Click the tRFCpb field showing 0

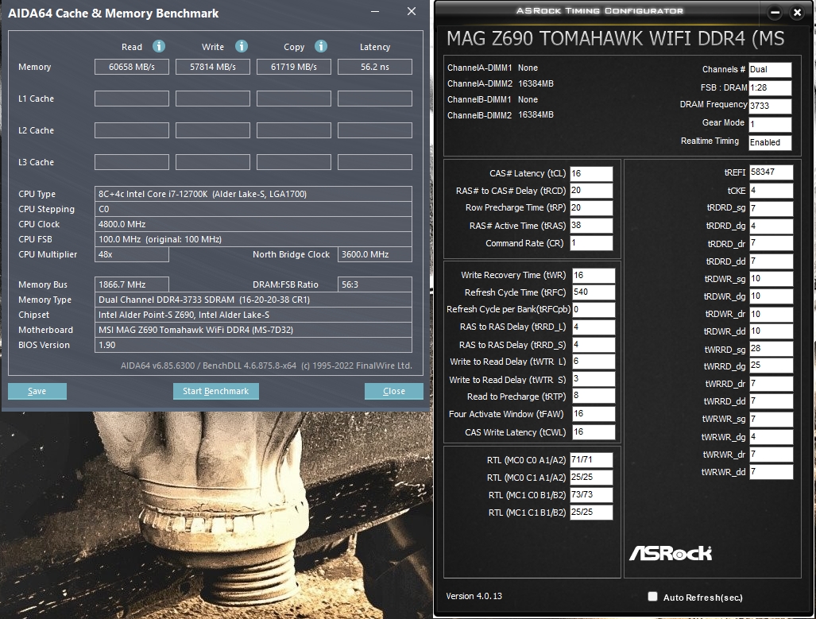coord(594,309)
